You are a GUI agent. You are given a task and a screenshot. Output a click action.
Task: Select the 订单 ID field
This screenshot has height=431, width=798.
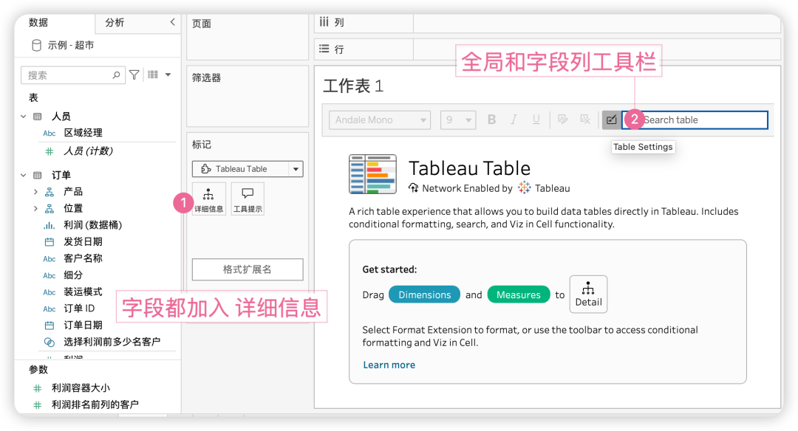coord(79,308)
